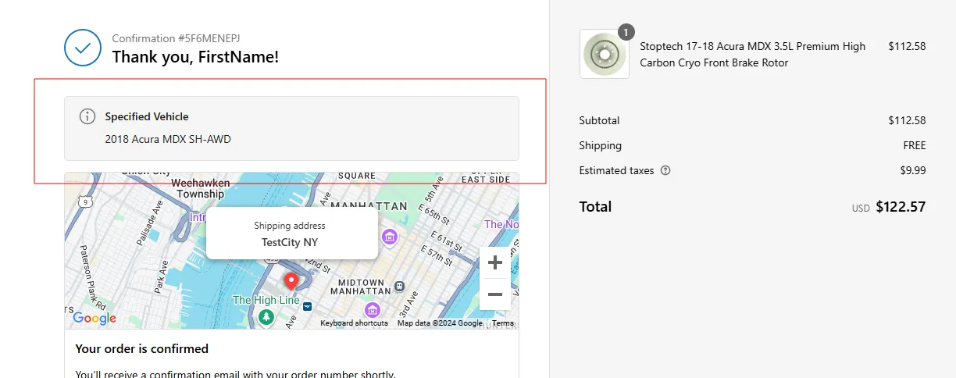Click the Shipping address popup card
This screenshot has width=956, height=378.
pyautogui.click(x=291, y=234)
